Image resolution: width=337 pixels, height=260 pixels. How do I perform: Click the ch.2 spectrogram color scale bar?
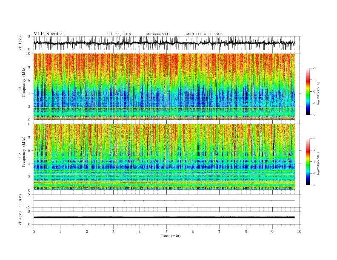(308, 161)
